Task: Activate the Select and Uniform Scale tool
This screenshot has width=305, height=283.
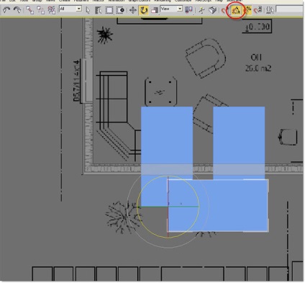Action: coord(155,10)
